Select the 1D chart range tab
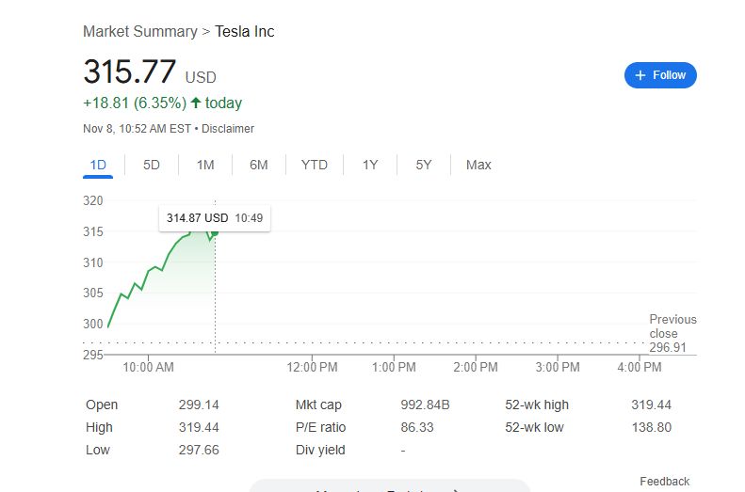 click(x=98, y=165)
